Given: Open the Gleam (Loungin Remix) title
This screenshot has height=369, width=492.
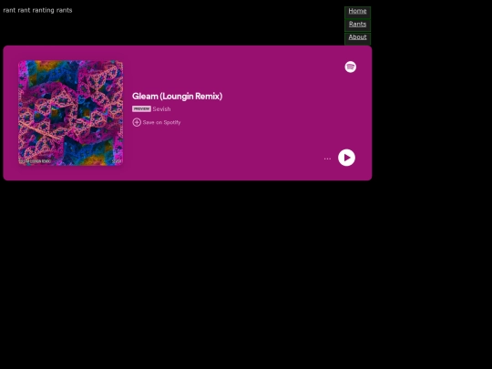Looking at the screenshot, I should tap(177, 96).
